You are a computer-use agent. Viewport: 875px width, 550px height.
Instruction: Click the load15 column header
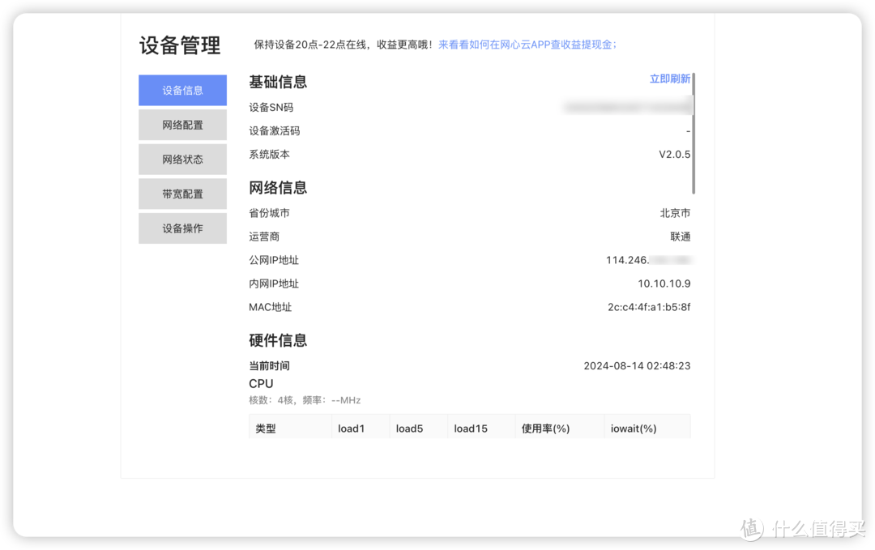click(x=471, y=428)
